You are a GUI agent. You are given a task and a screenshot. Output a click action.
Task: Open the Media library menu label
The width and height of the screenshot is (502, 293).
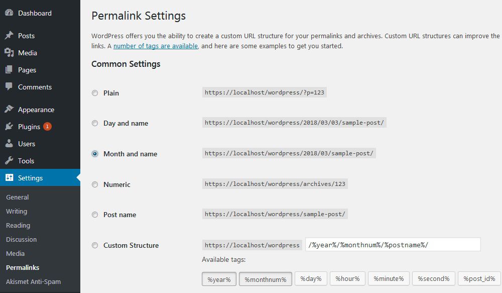(x=27, y=53)
